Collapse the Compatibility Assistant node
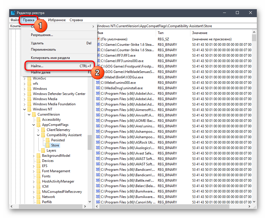This screenshot has width=266, height=218. click(x=38, y=135)
